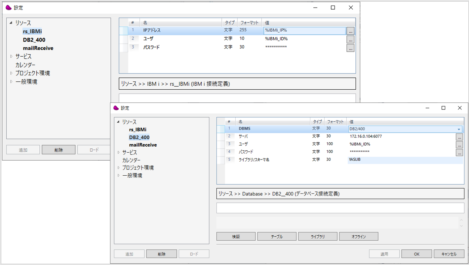Open the ellipsis button for the パスワード row in the front window
This screenshot has height=265, width=469.
[459, 153]
